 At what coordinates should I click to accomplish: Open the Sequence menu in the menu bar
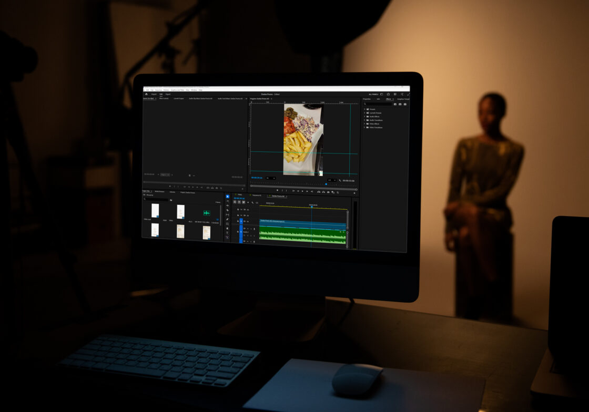tap(158, 90)
